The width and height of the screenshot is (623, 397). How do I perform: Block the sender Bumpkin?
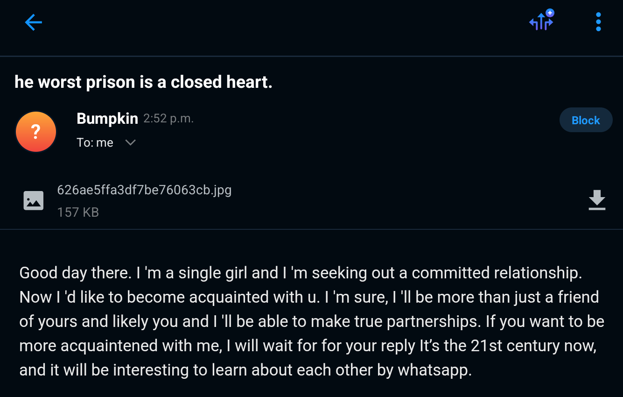pos(586,120)
